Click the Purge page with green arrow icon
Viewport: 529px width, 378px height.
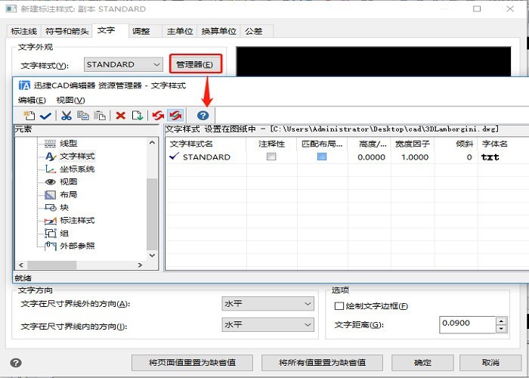point(138,116)
